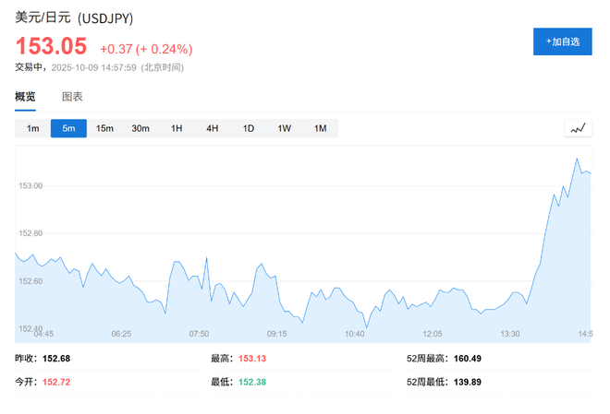Screen dimensions: 610x414
Task: Click the 153.05 current price
Action: [x=51, y=46]
